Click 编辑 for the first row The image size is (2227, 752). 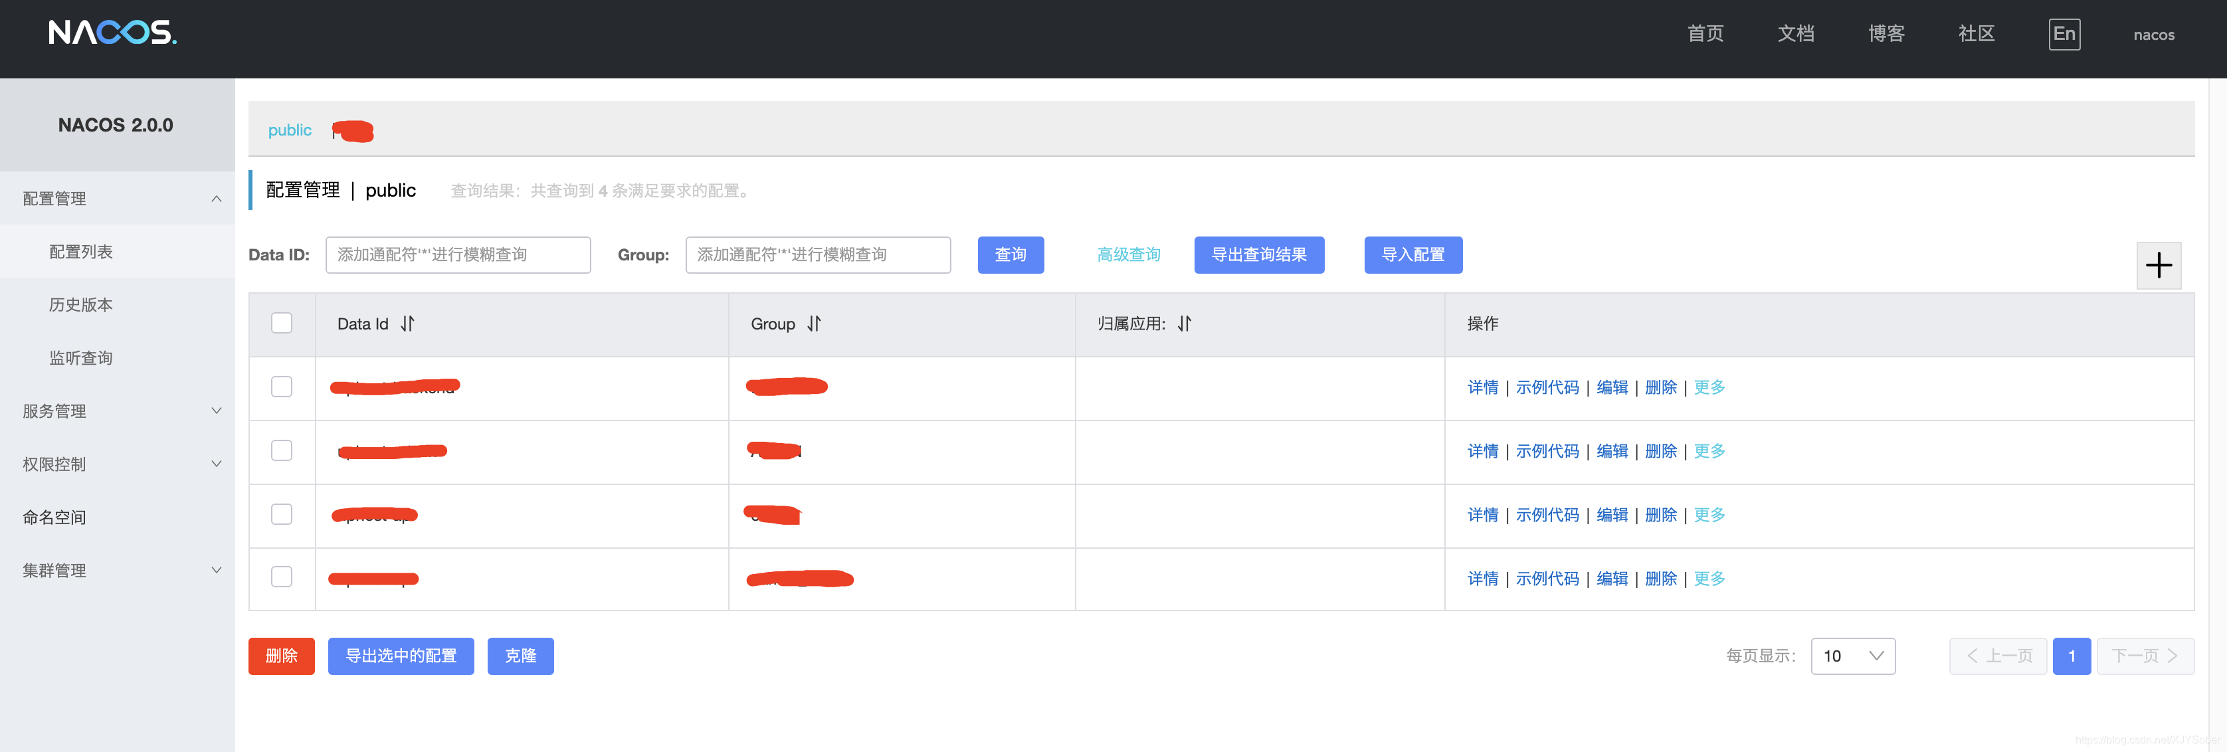(1612, 387)
